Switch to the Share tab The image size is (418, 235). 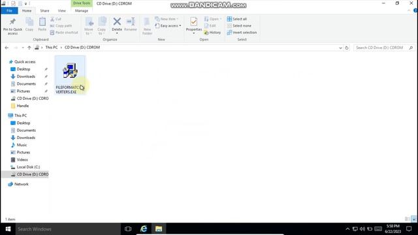[44, 10]
